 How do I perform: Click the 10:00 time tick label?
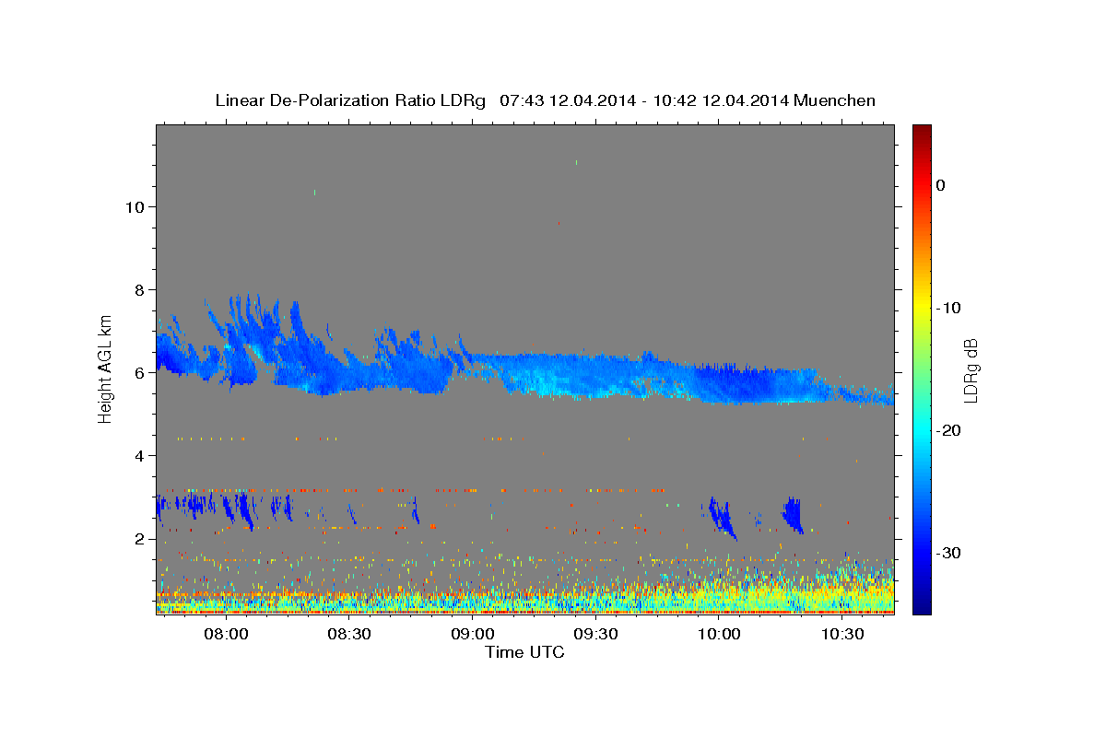pos(718,635)
